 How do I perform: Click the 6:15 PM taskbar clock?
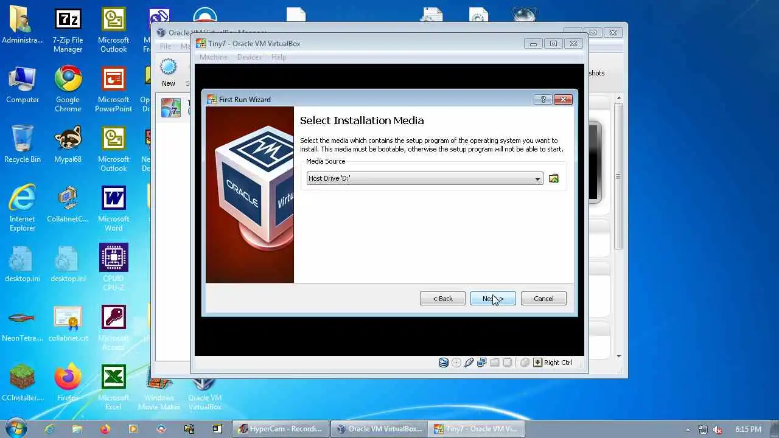[748, 429]
